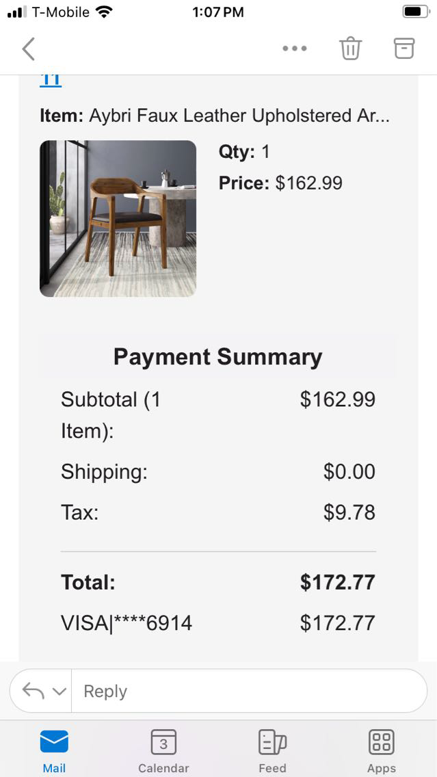Tap the battery status icon
Screen dimensions: 437x777
(x=415, y=12)
